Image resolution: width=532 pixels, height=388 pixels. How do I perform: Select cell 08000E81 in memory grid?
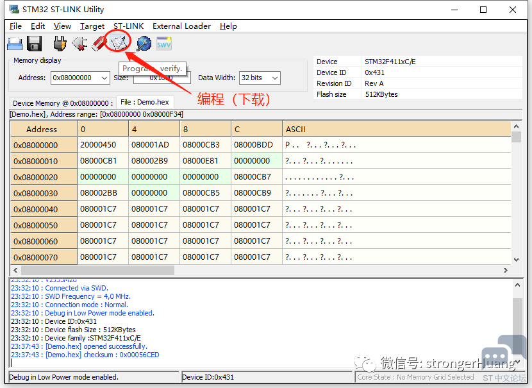(x=205, y=161)
